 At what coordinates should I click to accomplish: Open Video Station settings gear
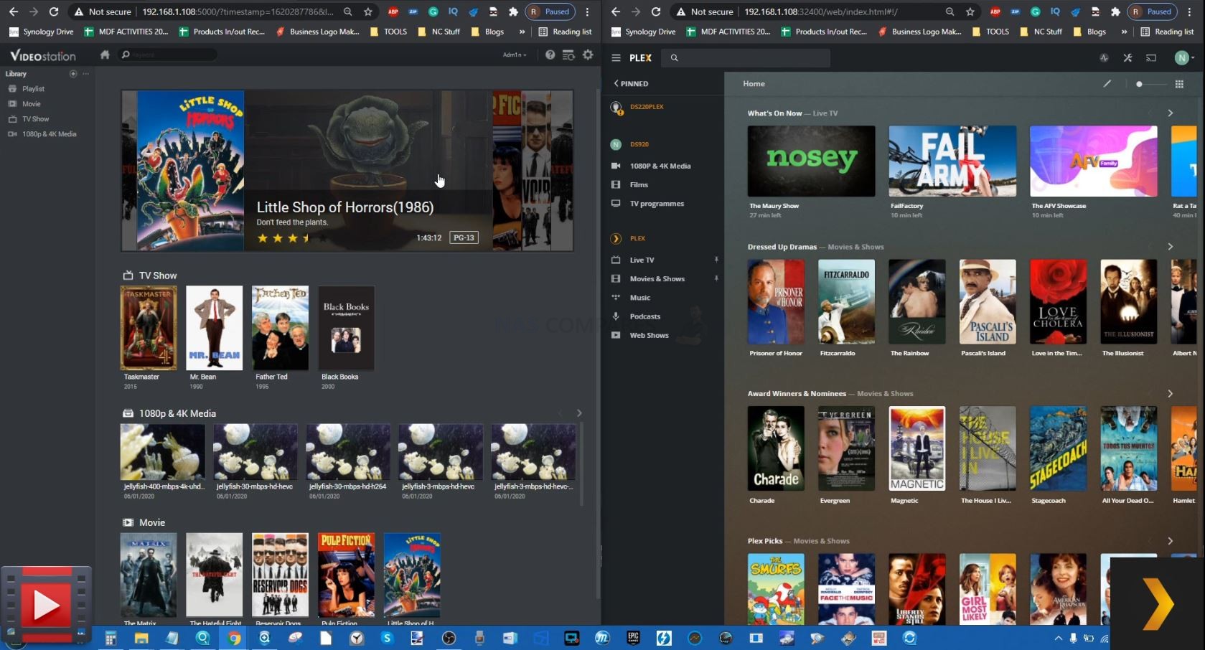(x=588, y=55)
